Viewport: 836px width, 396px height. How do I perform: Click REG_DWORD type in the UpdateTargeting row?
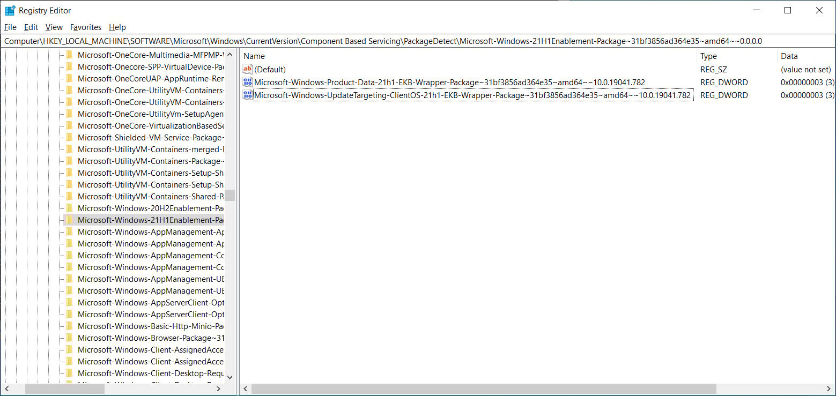724,95
